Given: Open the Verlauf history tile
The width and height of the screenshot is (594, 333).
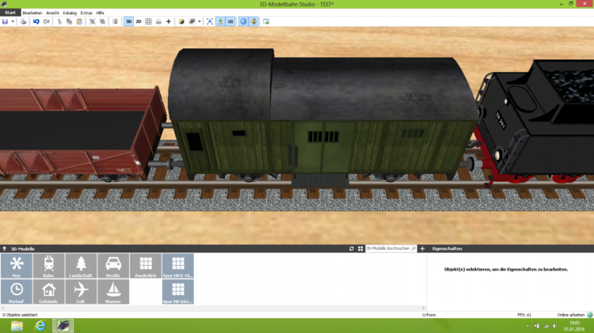Looking at the screenshot, I should (17, 292).
